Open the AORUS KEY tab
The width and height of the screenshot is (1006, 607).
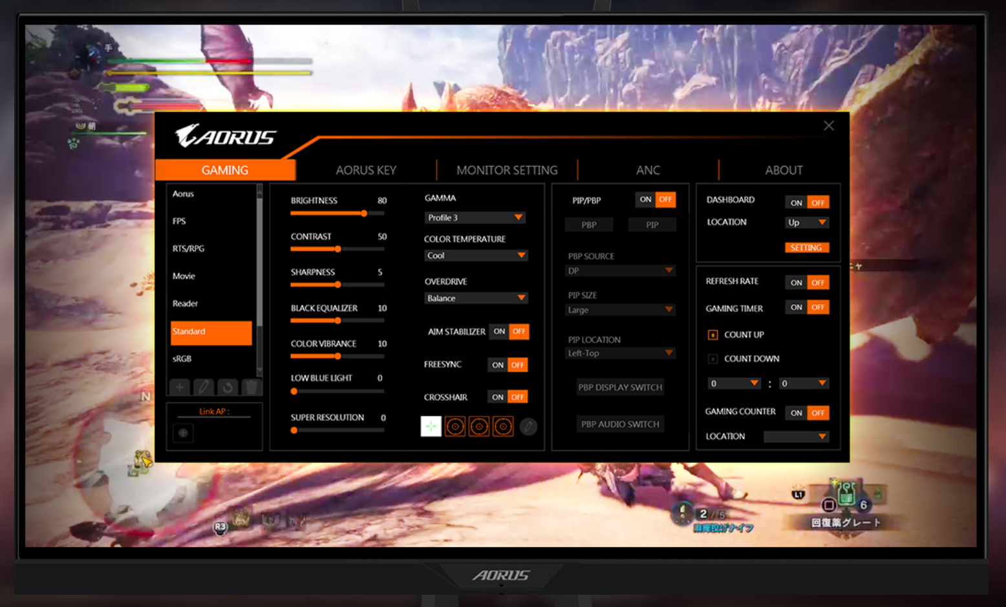(365, 170)
